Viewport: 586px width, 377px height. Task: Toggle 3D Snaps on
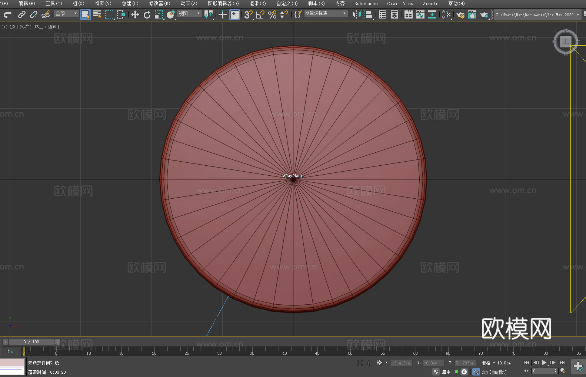click(x=249, y=14)
